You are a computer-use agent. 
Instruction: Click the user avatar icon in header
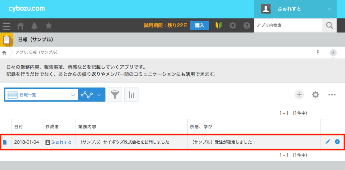266,9
